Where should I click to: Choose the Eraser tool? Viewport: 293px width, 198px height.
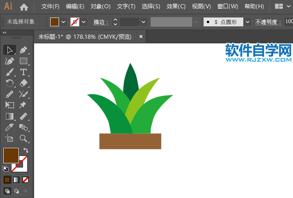pos(23,83)
